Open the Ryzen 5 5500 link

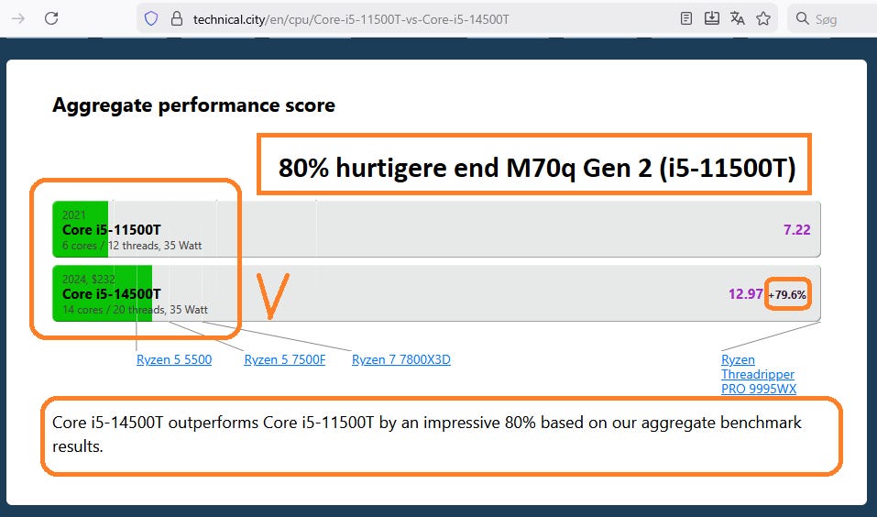[174, 359]
